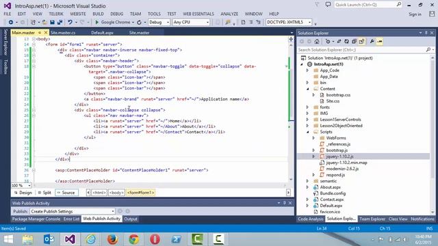This screenshot has height=246, width=438.
Task: Switch to Split view
Action: tap(44, 193)
